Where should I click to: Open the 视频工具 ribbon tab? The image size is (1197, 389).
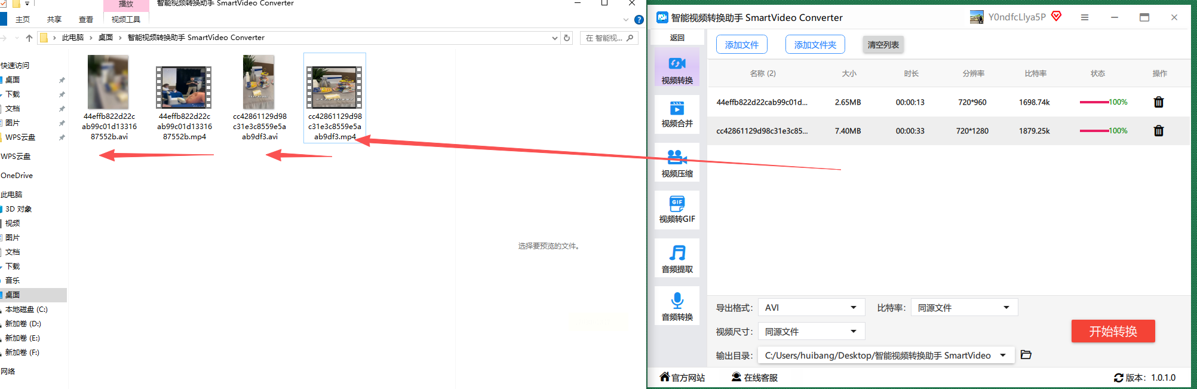[x=126, y=20]
